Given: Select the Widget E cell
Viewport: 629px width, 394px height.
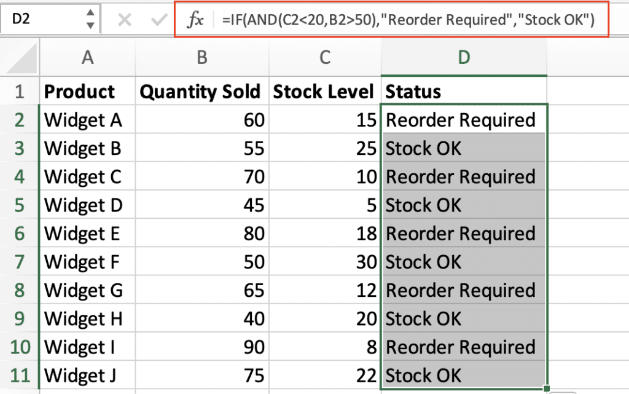Looking at the screenshot, I should point(87,233).
